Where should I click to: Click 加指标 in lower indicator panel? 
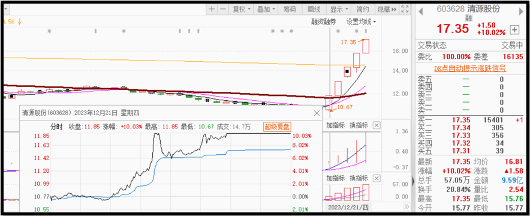tap(335, 178)
